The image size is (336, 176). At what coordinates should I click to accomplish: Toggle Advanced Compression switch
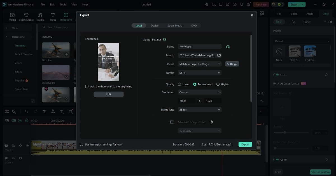(171, 122)
